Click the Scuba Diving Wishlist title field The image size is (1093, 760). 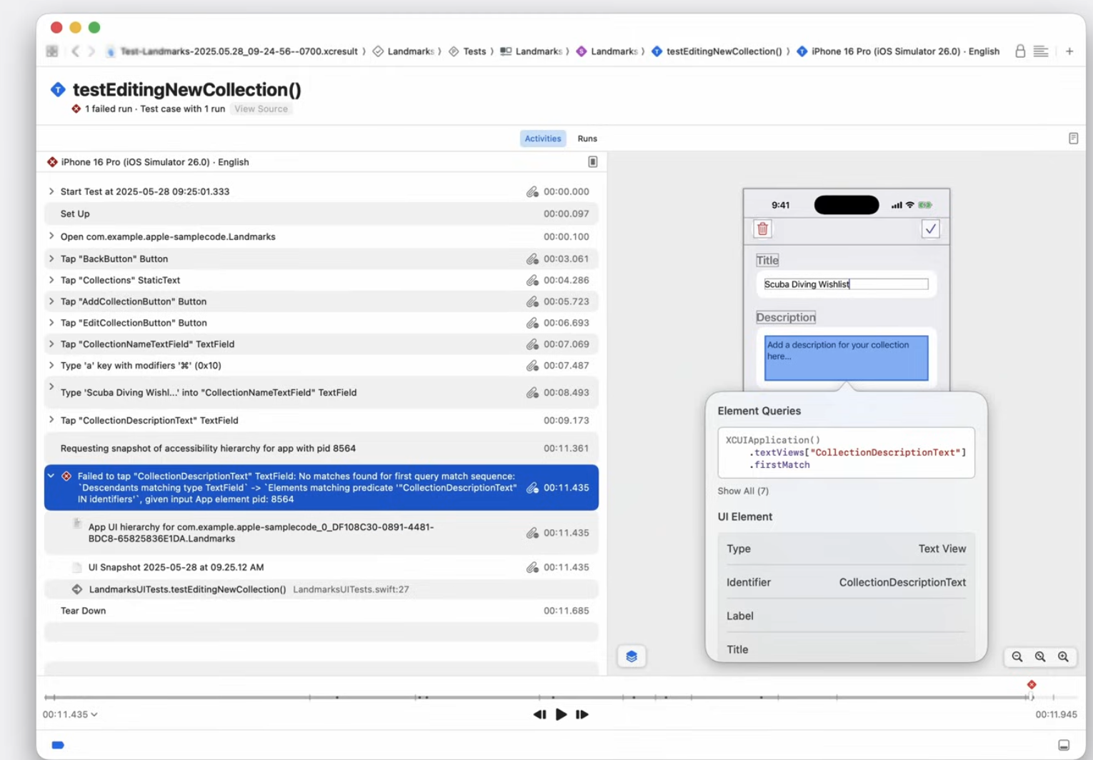(x=846, y=284)
